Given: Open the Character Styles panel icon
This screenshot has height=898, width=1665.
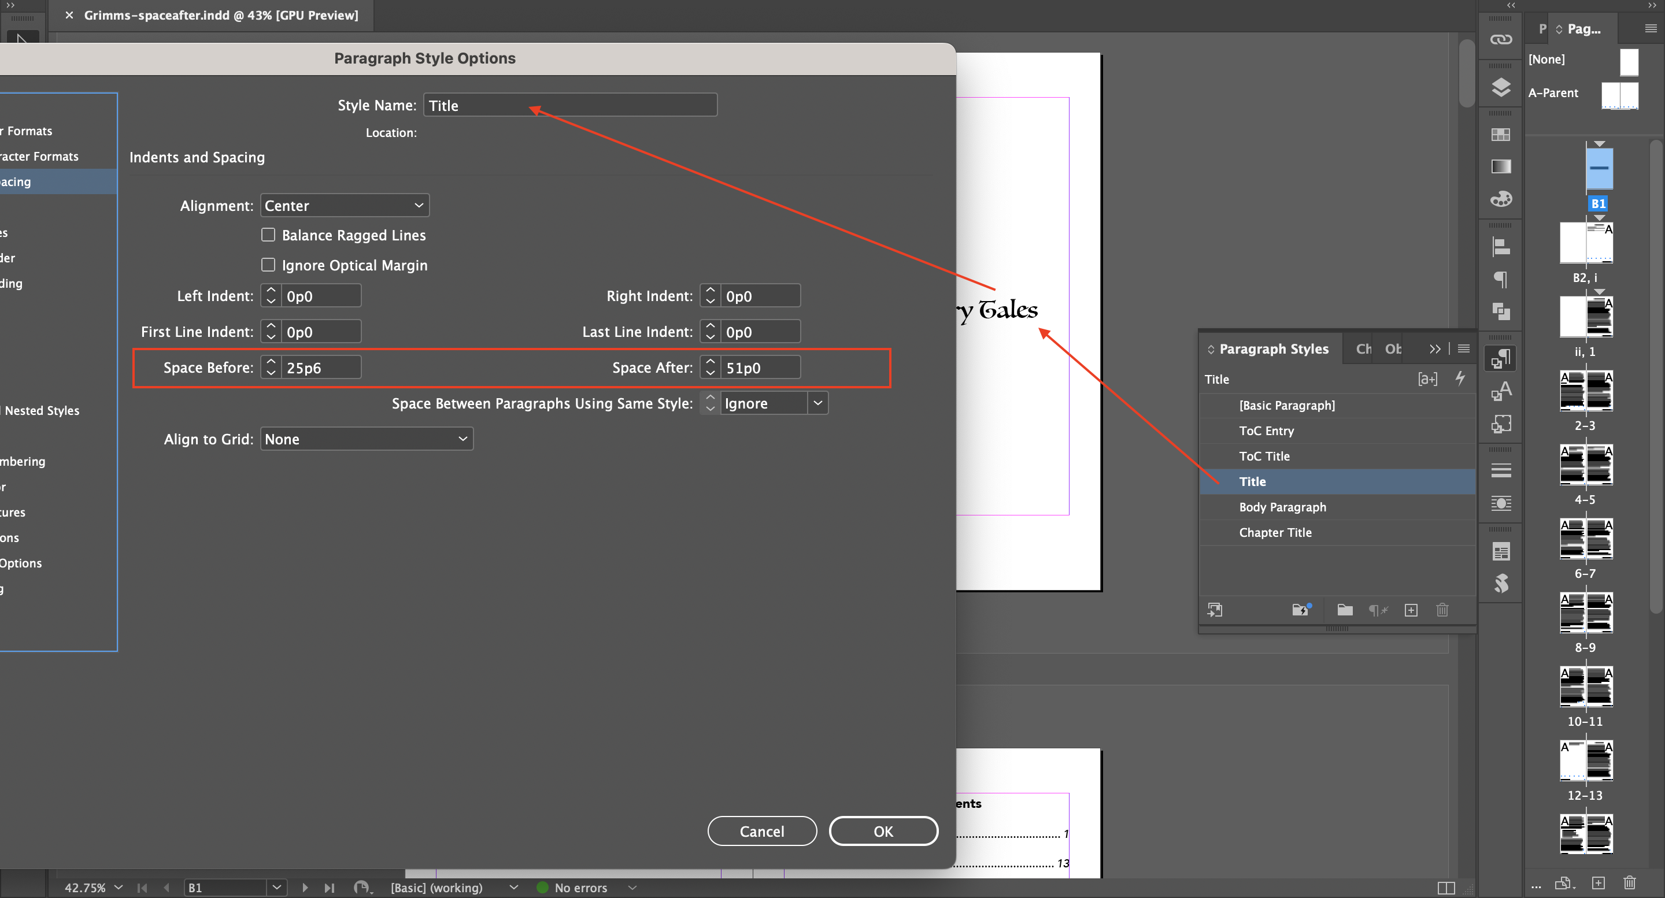Looking at the screenshot, I should (x=1501, y=391).
